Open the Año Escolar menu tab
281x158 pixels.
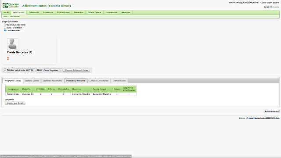pos(18,13)
